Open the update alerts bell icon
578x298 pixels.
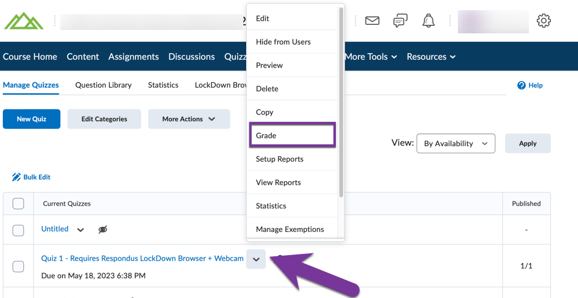coord(428,21)
